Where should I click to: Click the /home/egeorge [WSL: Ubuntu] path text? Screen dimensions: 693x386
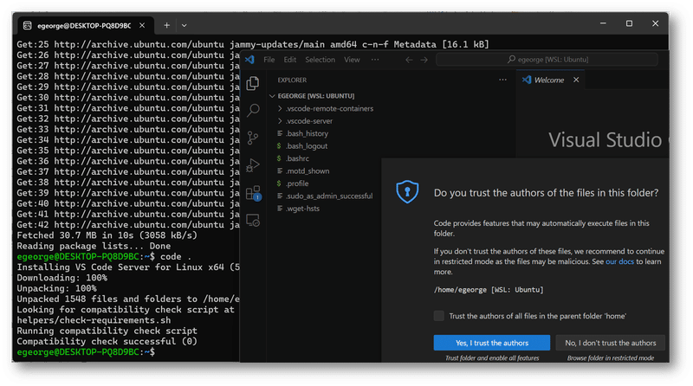(x=489, y=290)
